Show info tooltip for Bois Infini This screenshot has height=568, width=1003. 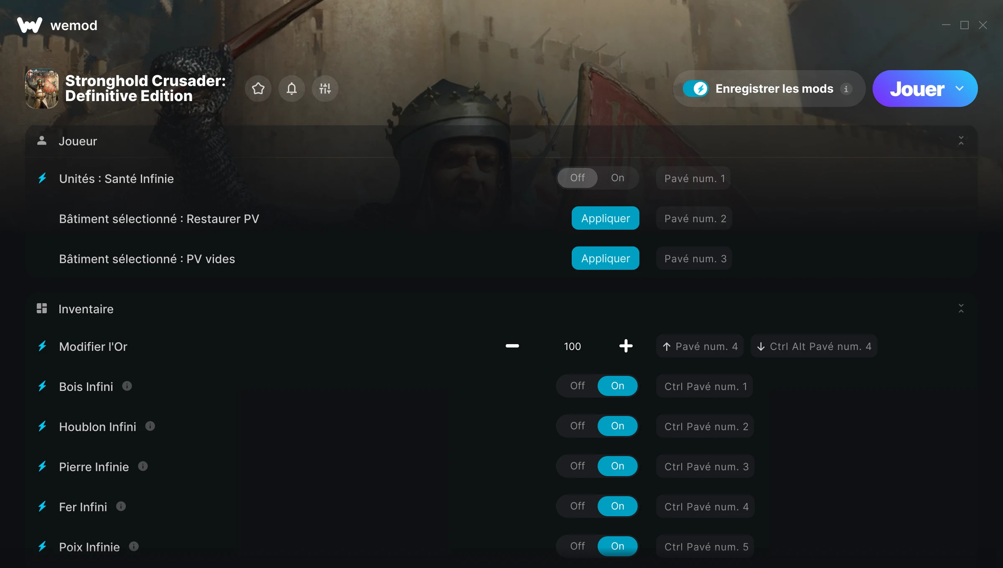click(127, 386)
